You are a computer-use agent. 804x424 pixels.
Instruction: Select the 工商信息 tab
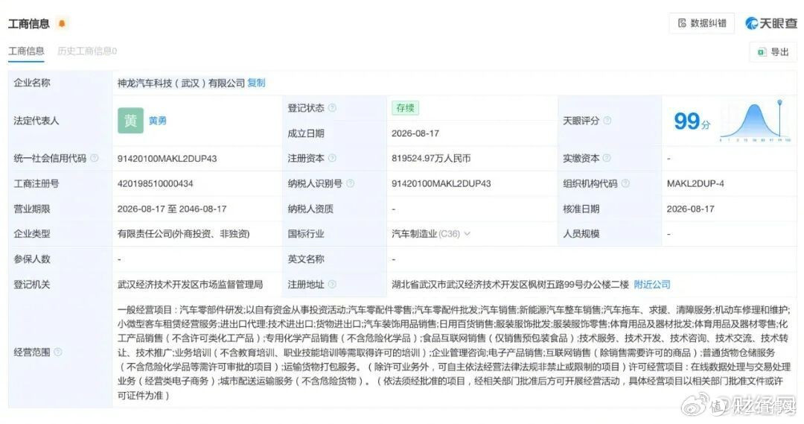[x=26, y=51]
